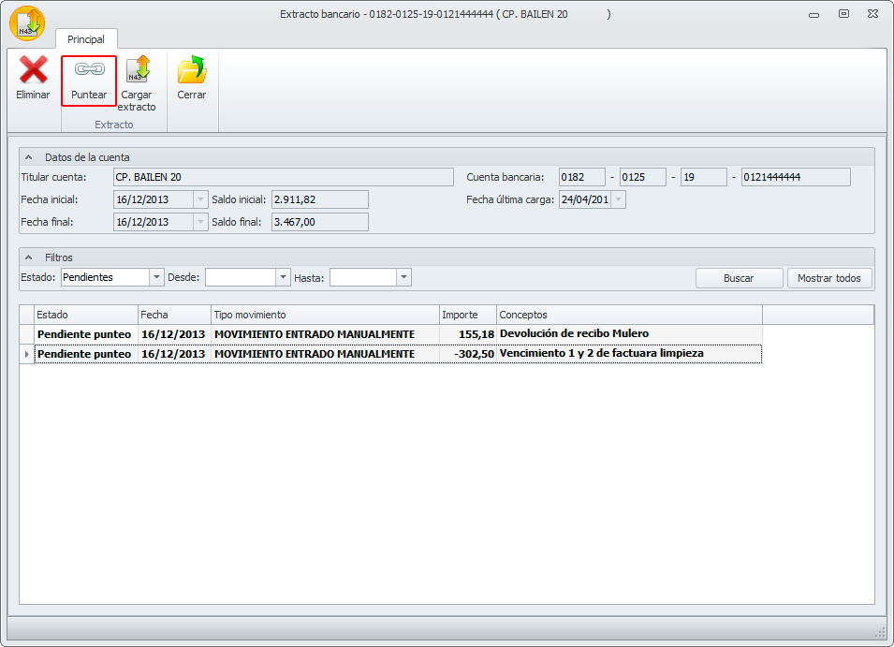
Task: Maximize the Extracto bancario window
Action: click(843, 14)
